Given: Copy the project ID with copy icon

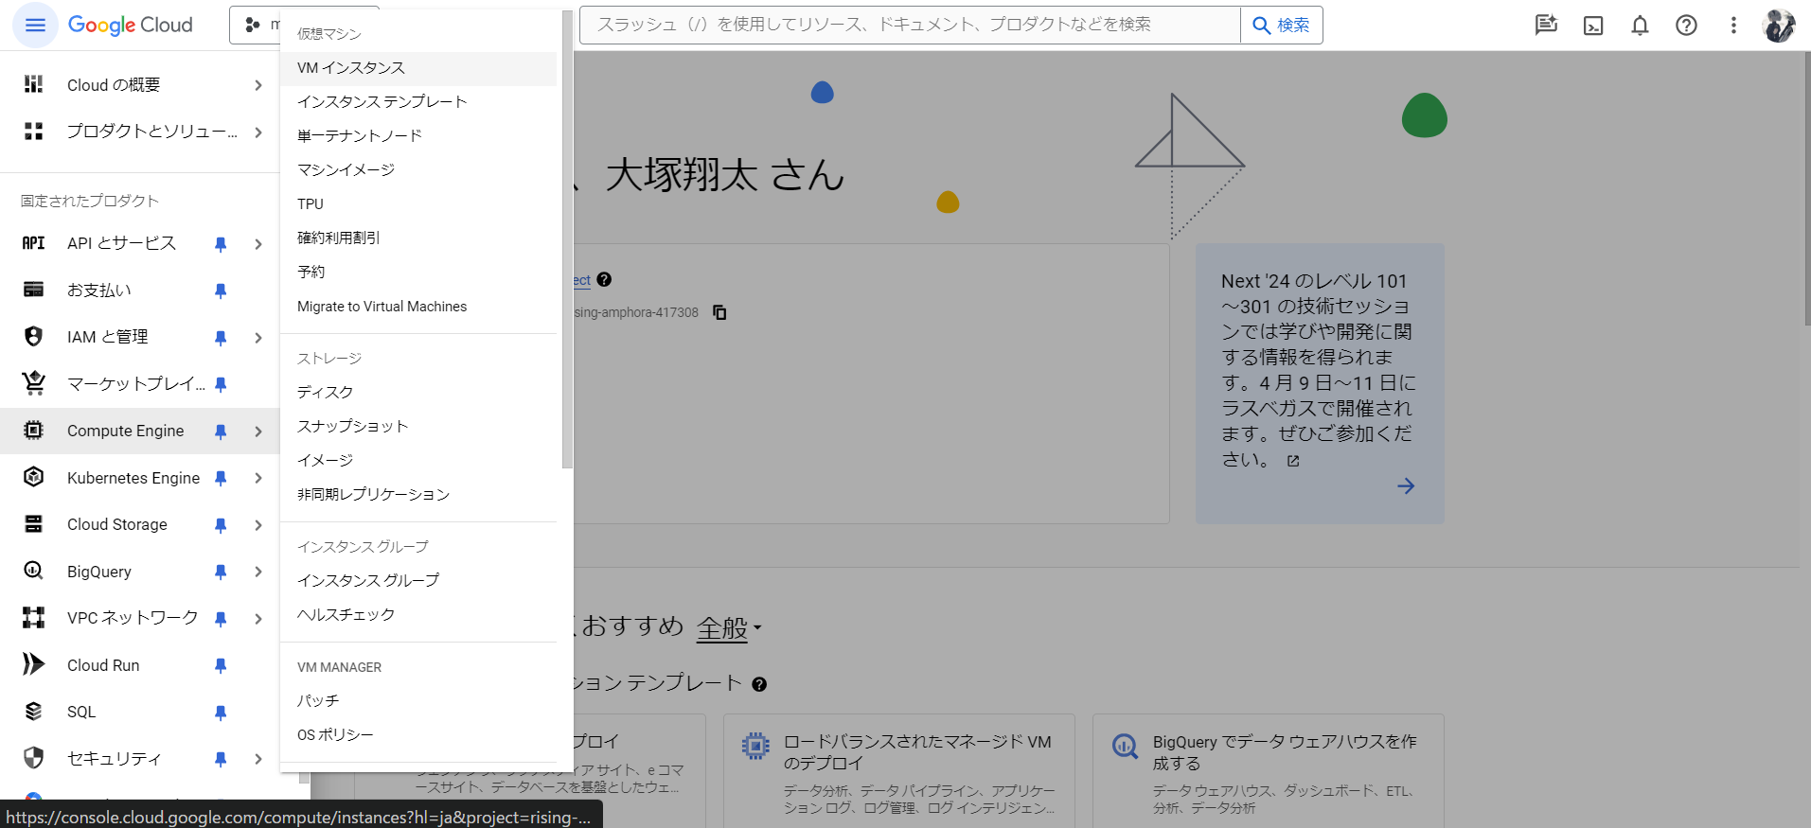Looking at the screenshot, I should (x=719, y=312).
